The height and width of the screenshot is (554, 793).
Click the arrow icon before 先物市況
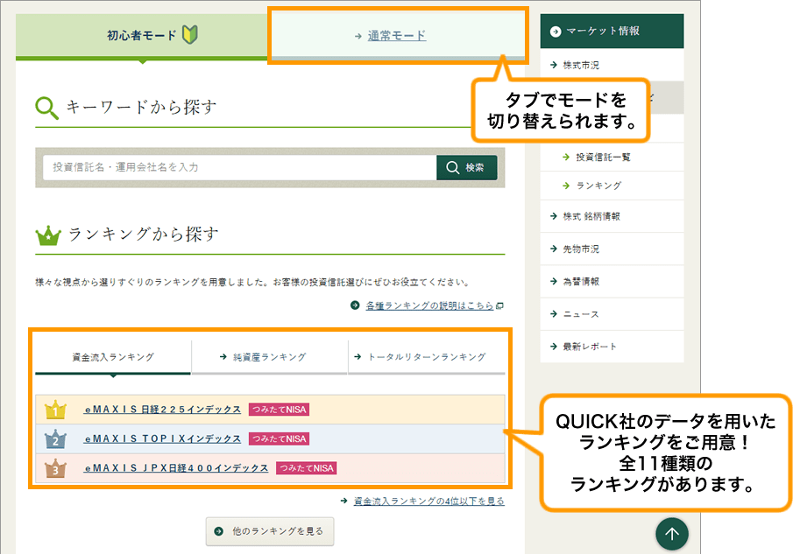click(x=554, y=249)
